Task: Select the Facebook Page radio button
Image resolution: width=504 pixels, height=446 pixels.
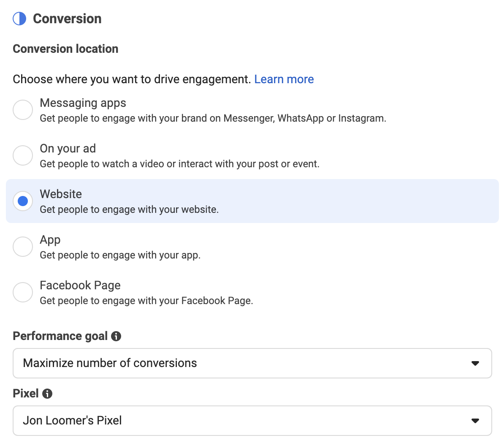Action: coord(23,292)
